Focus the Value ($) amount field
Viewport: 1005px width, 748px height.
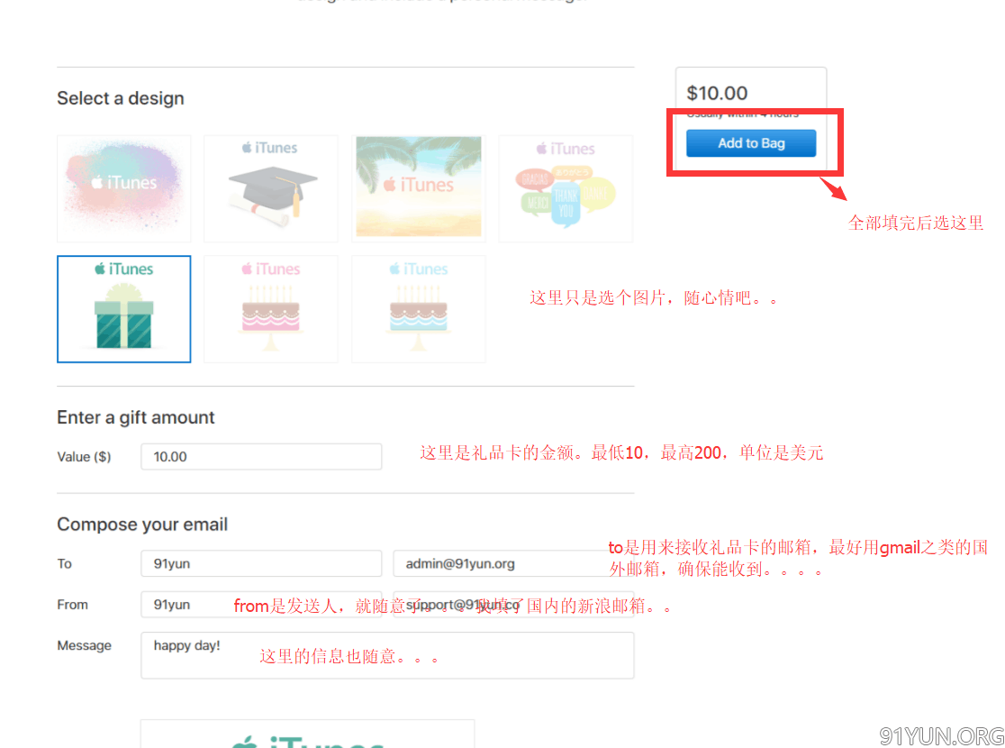pos(261,456)
